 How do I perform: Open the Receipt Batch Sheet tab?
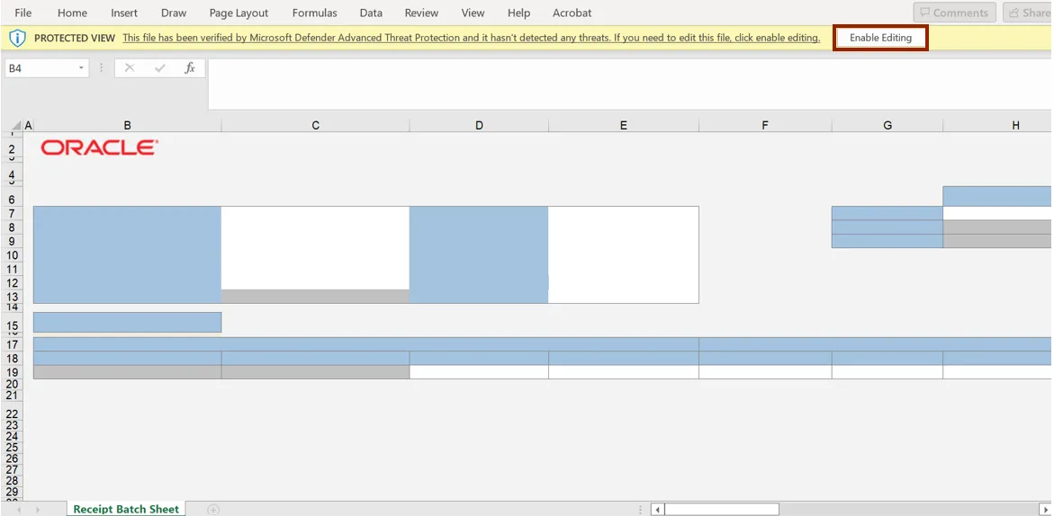126,510
